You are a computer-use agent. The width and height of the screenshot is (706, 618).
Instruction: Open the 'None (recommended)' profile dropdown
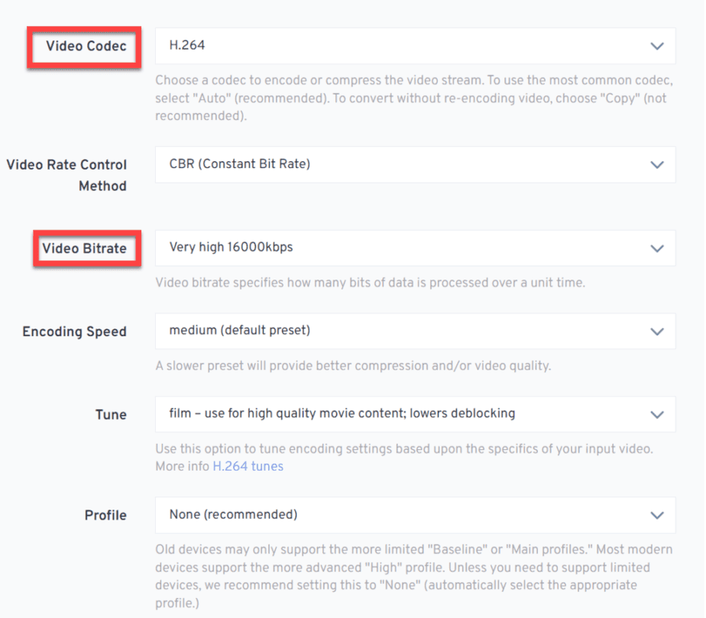coord(415,515)
